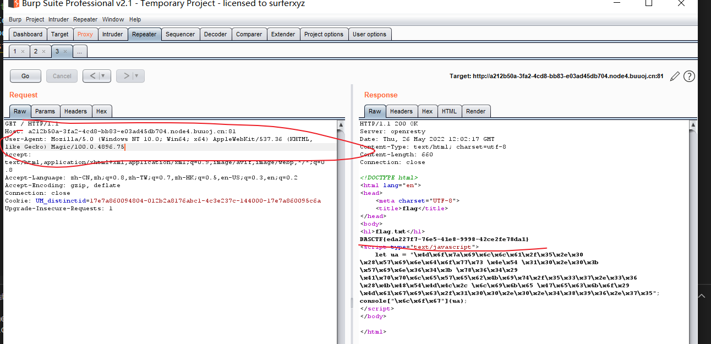711x344 pixels.
Task: Select the Response Headers tab
Action: [401, 111]
